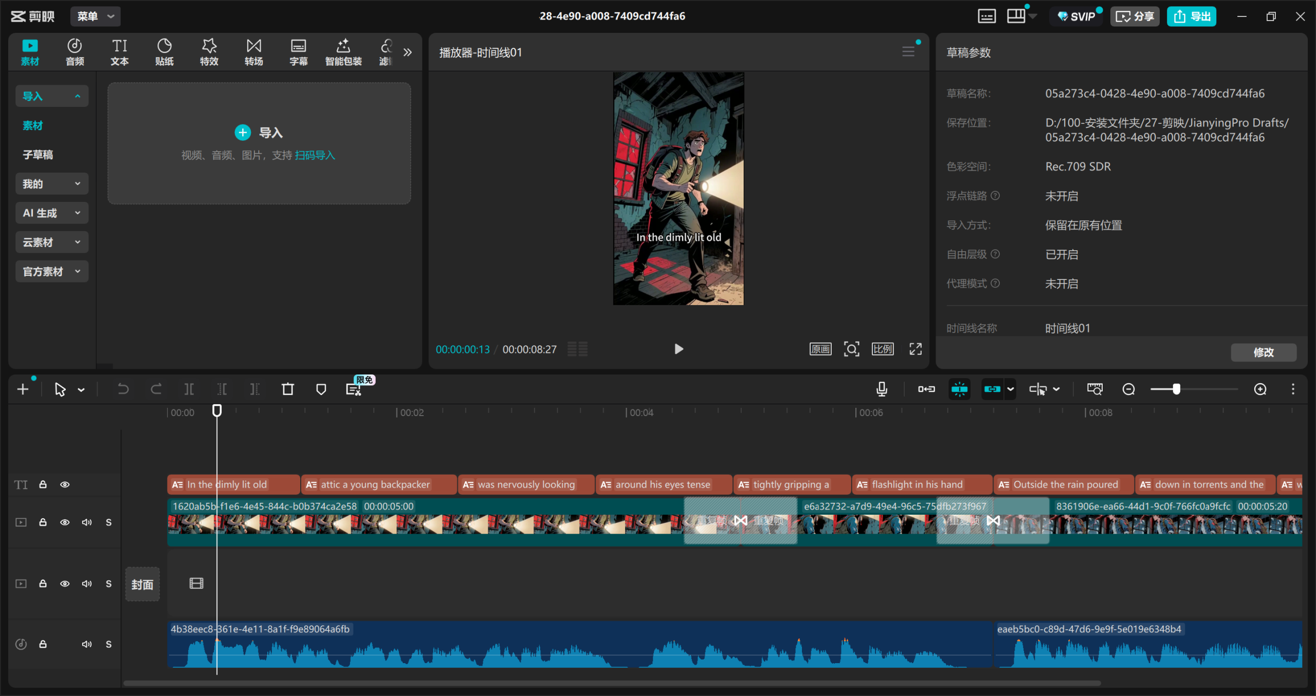Image resolution: width=1316 pixels, height=696 pixels.
Task: Switch to the 转场 transitions tab
Action: 253,52
